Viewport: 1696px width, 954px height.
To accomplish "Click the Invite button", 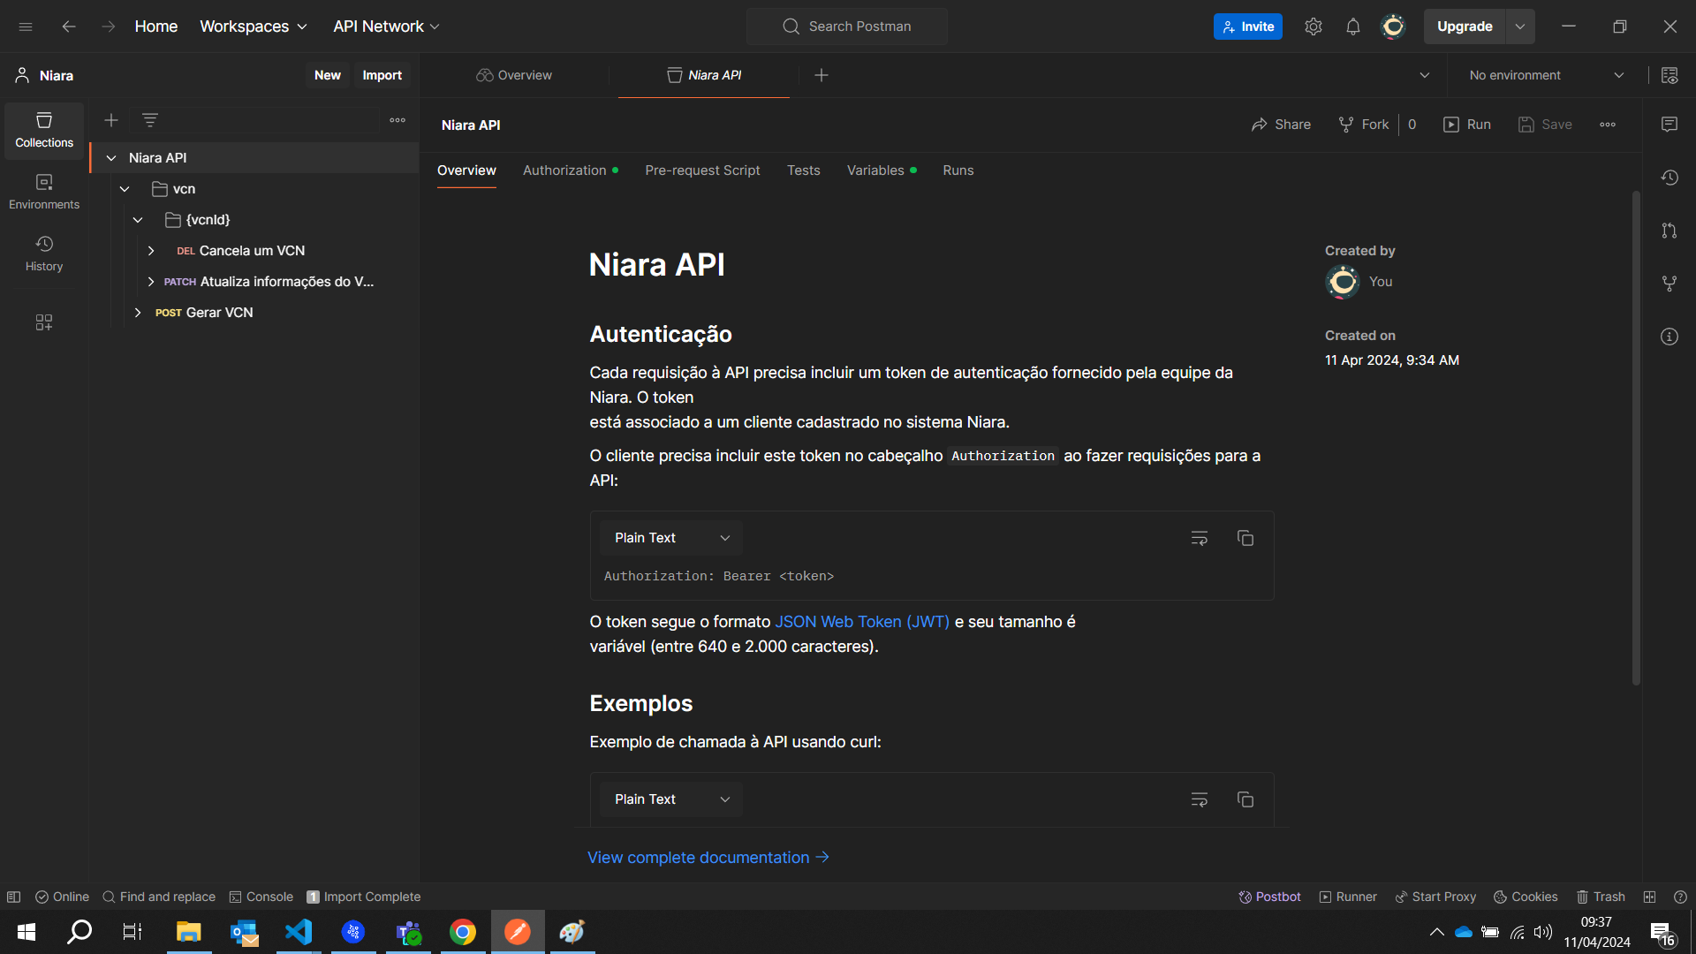I will [1248, 26].
